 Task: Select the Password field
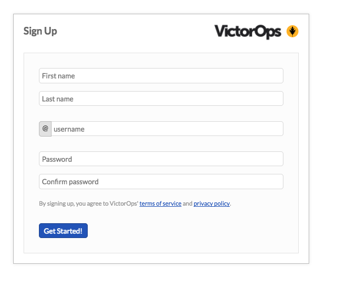coord(161,159)
